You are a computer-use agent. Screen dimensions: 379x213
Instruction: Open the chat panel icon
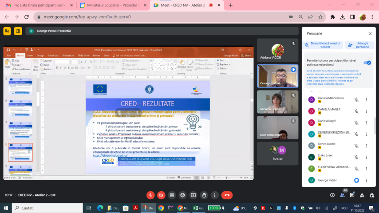click(352, 195)
